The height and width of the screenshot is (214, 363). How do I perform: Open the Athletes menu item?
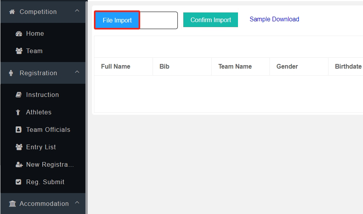point(38,112)
